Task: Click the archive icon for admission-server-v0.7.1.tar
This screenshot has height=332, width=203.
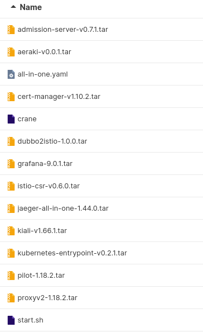Action: pyautogui.click(x=11, y=30)
